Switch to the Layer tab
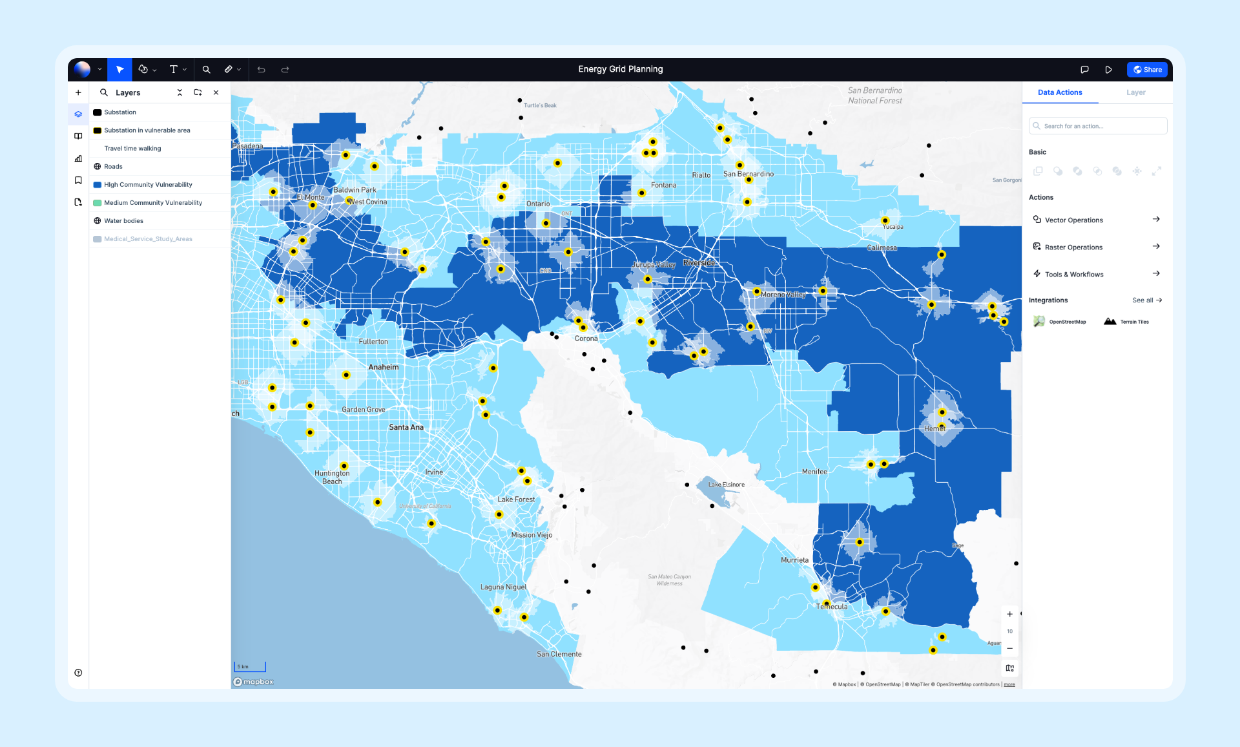The height and width of the screenshot is (747, 1240). tap(1136, 92)
